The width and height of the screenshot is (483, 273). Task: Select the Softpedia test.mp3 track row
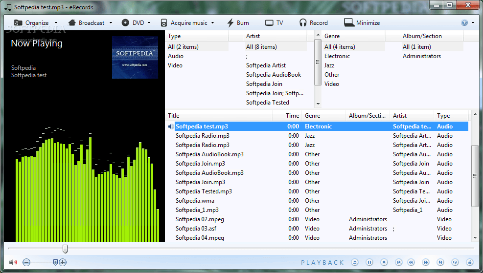tap(318, 126)
